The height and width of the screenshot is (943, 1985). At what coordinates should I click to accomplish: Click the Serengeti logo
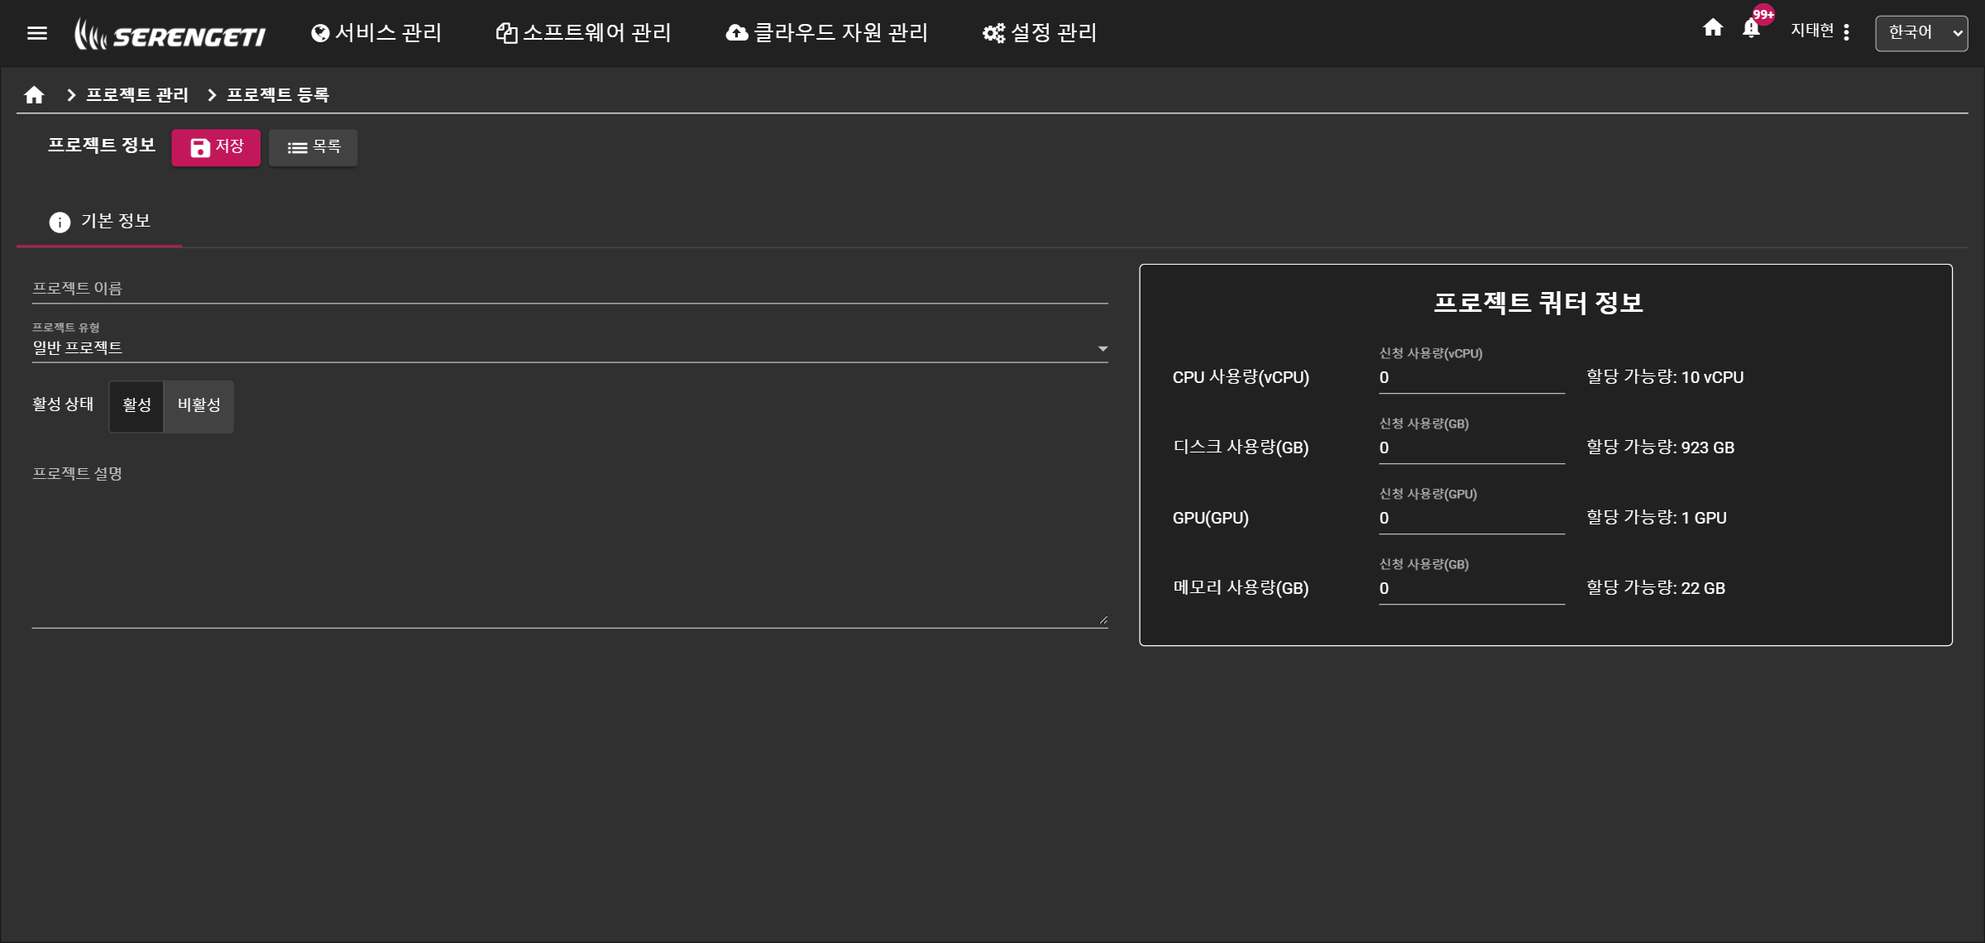pos(170,35)
